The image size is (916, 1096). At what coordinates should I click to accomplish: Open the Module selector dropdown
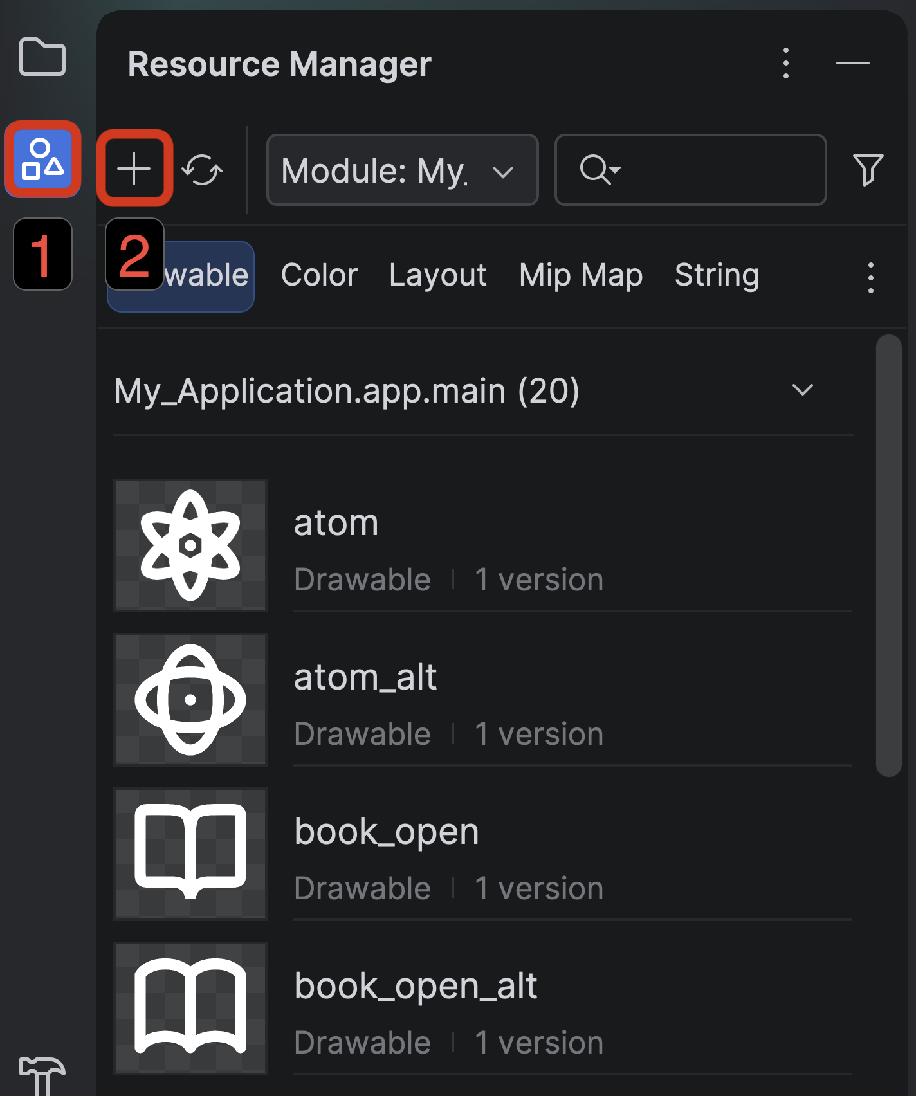[x=403, y=170]
